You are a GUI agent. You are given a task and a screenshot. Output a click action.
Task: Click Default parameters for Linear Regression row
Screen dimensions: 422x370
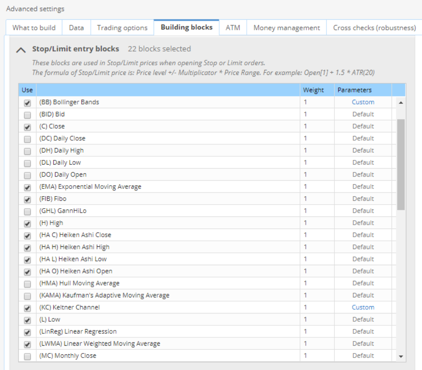point(363,331)
